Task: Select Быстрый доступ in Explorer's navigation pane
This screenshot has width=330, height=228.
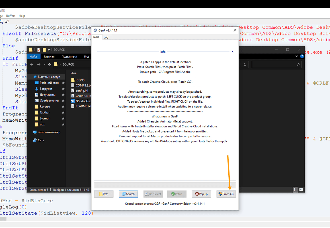Action: [49, 77]
